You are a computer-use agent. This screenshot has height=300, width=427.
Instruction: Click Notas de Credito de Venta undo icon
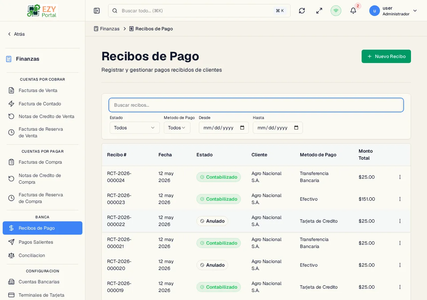coord(11,116)
